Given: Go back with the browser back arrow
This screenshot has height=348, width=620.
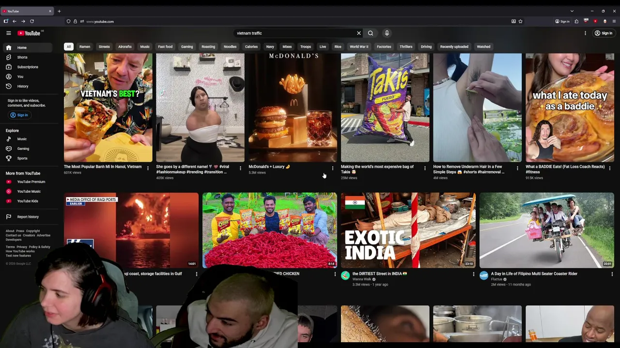Looking at the screenshot, I should [x=14, y=21].
